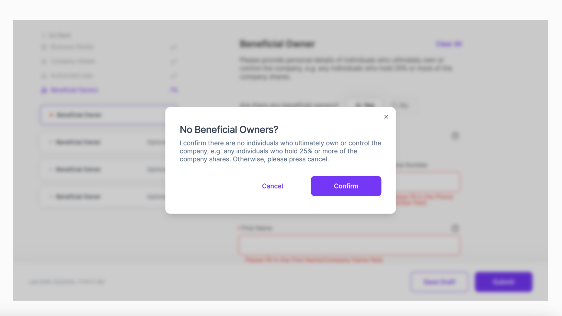Click the Go Back link
The width and height of the screenshot is (562, 316).
(x=57, y=35)
